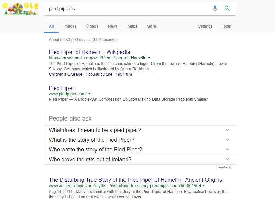Switch to the Images tab
Viewport: 275px width, 203px height.
pos(70,26)
